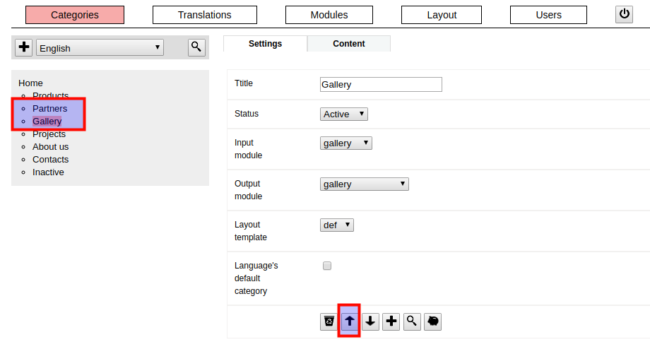Viewport: 650px width, 342px height.
Task: Open the Output module dropdown
Action: tap(364, 184)
